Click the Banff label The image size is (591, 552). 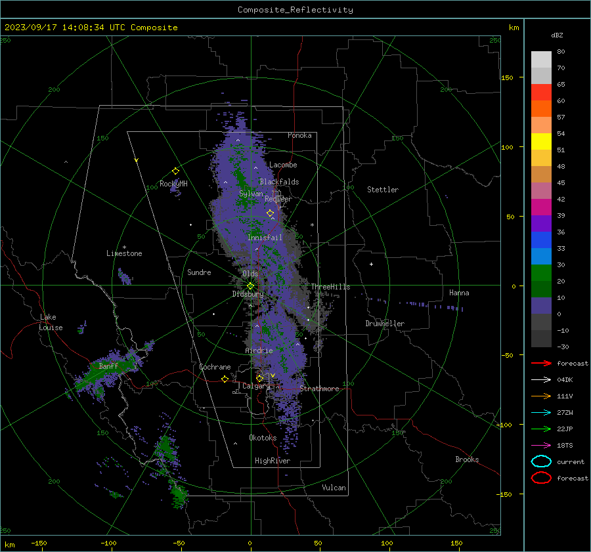coord(108,366)
